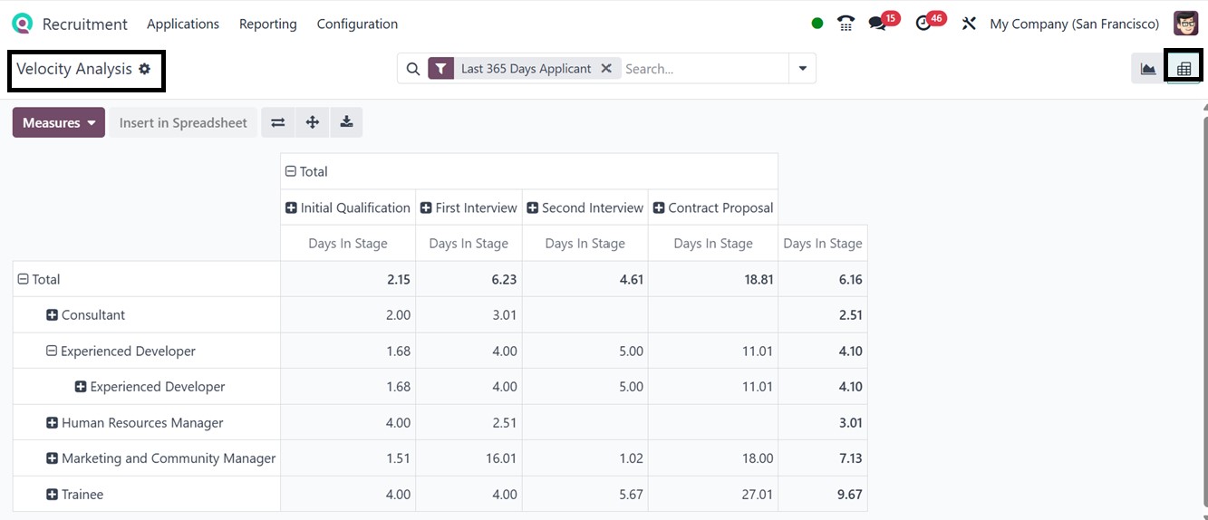1208x520 pixels.
Task: Open the activities clock icon
Action: 923,24
